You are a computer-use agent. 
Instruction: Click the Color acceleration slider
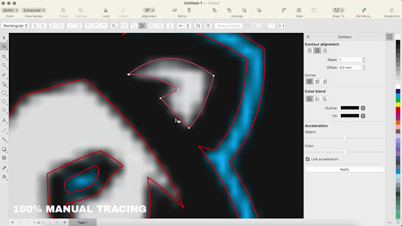345,152
